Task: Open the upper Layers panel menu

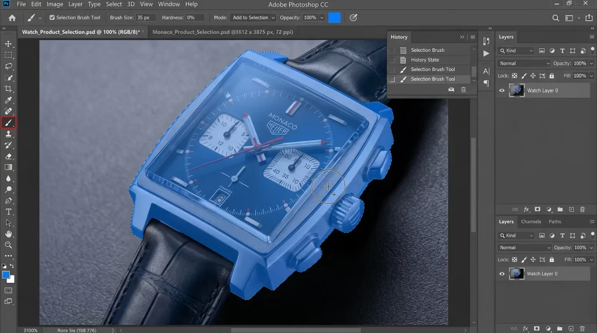Action: [592, 37]
